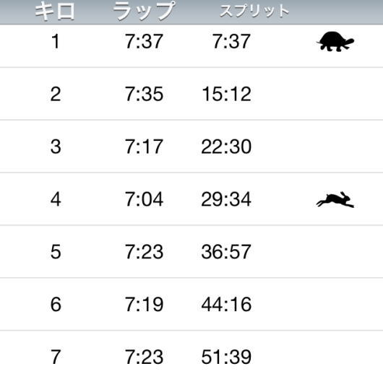Click split time 29:34
This screenshot has height=374, width=383.
(226, 199)
